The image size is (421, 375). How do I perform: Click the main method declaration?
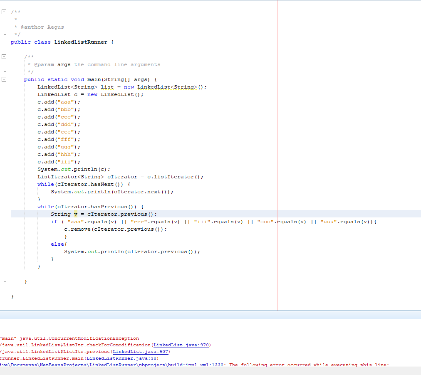point(94,79)
